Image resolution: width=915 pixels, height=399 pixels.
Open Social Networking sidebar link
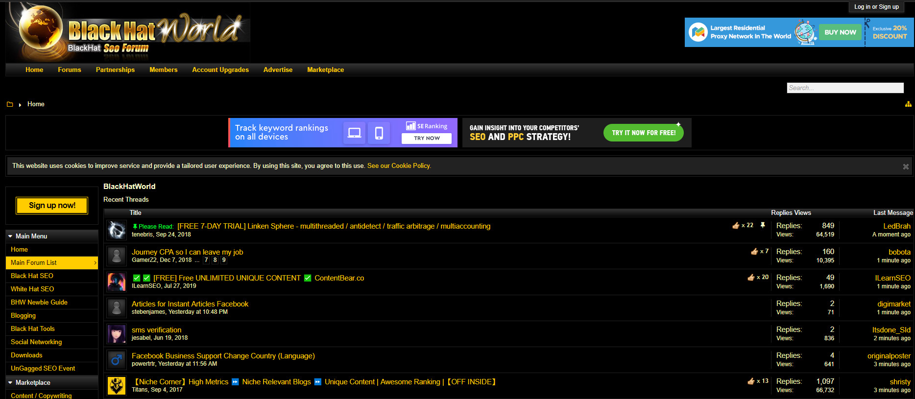coord(52,342)
